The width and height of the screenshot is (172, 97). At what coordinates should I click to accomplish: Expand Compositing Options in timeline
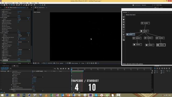[x=12, y=88]
